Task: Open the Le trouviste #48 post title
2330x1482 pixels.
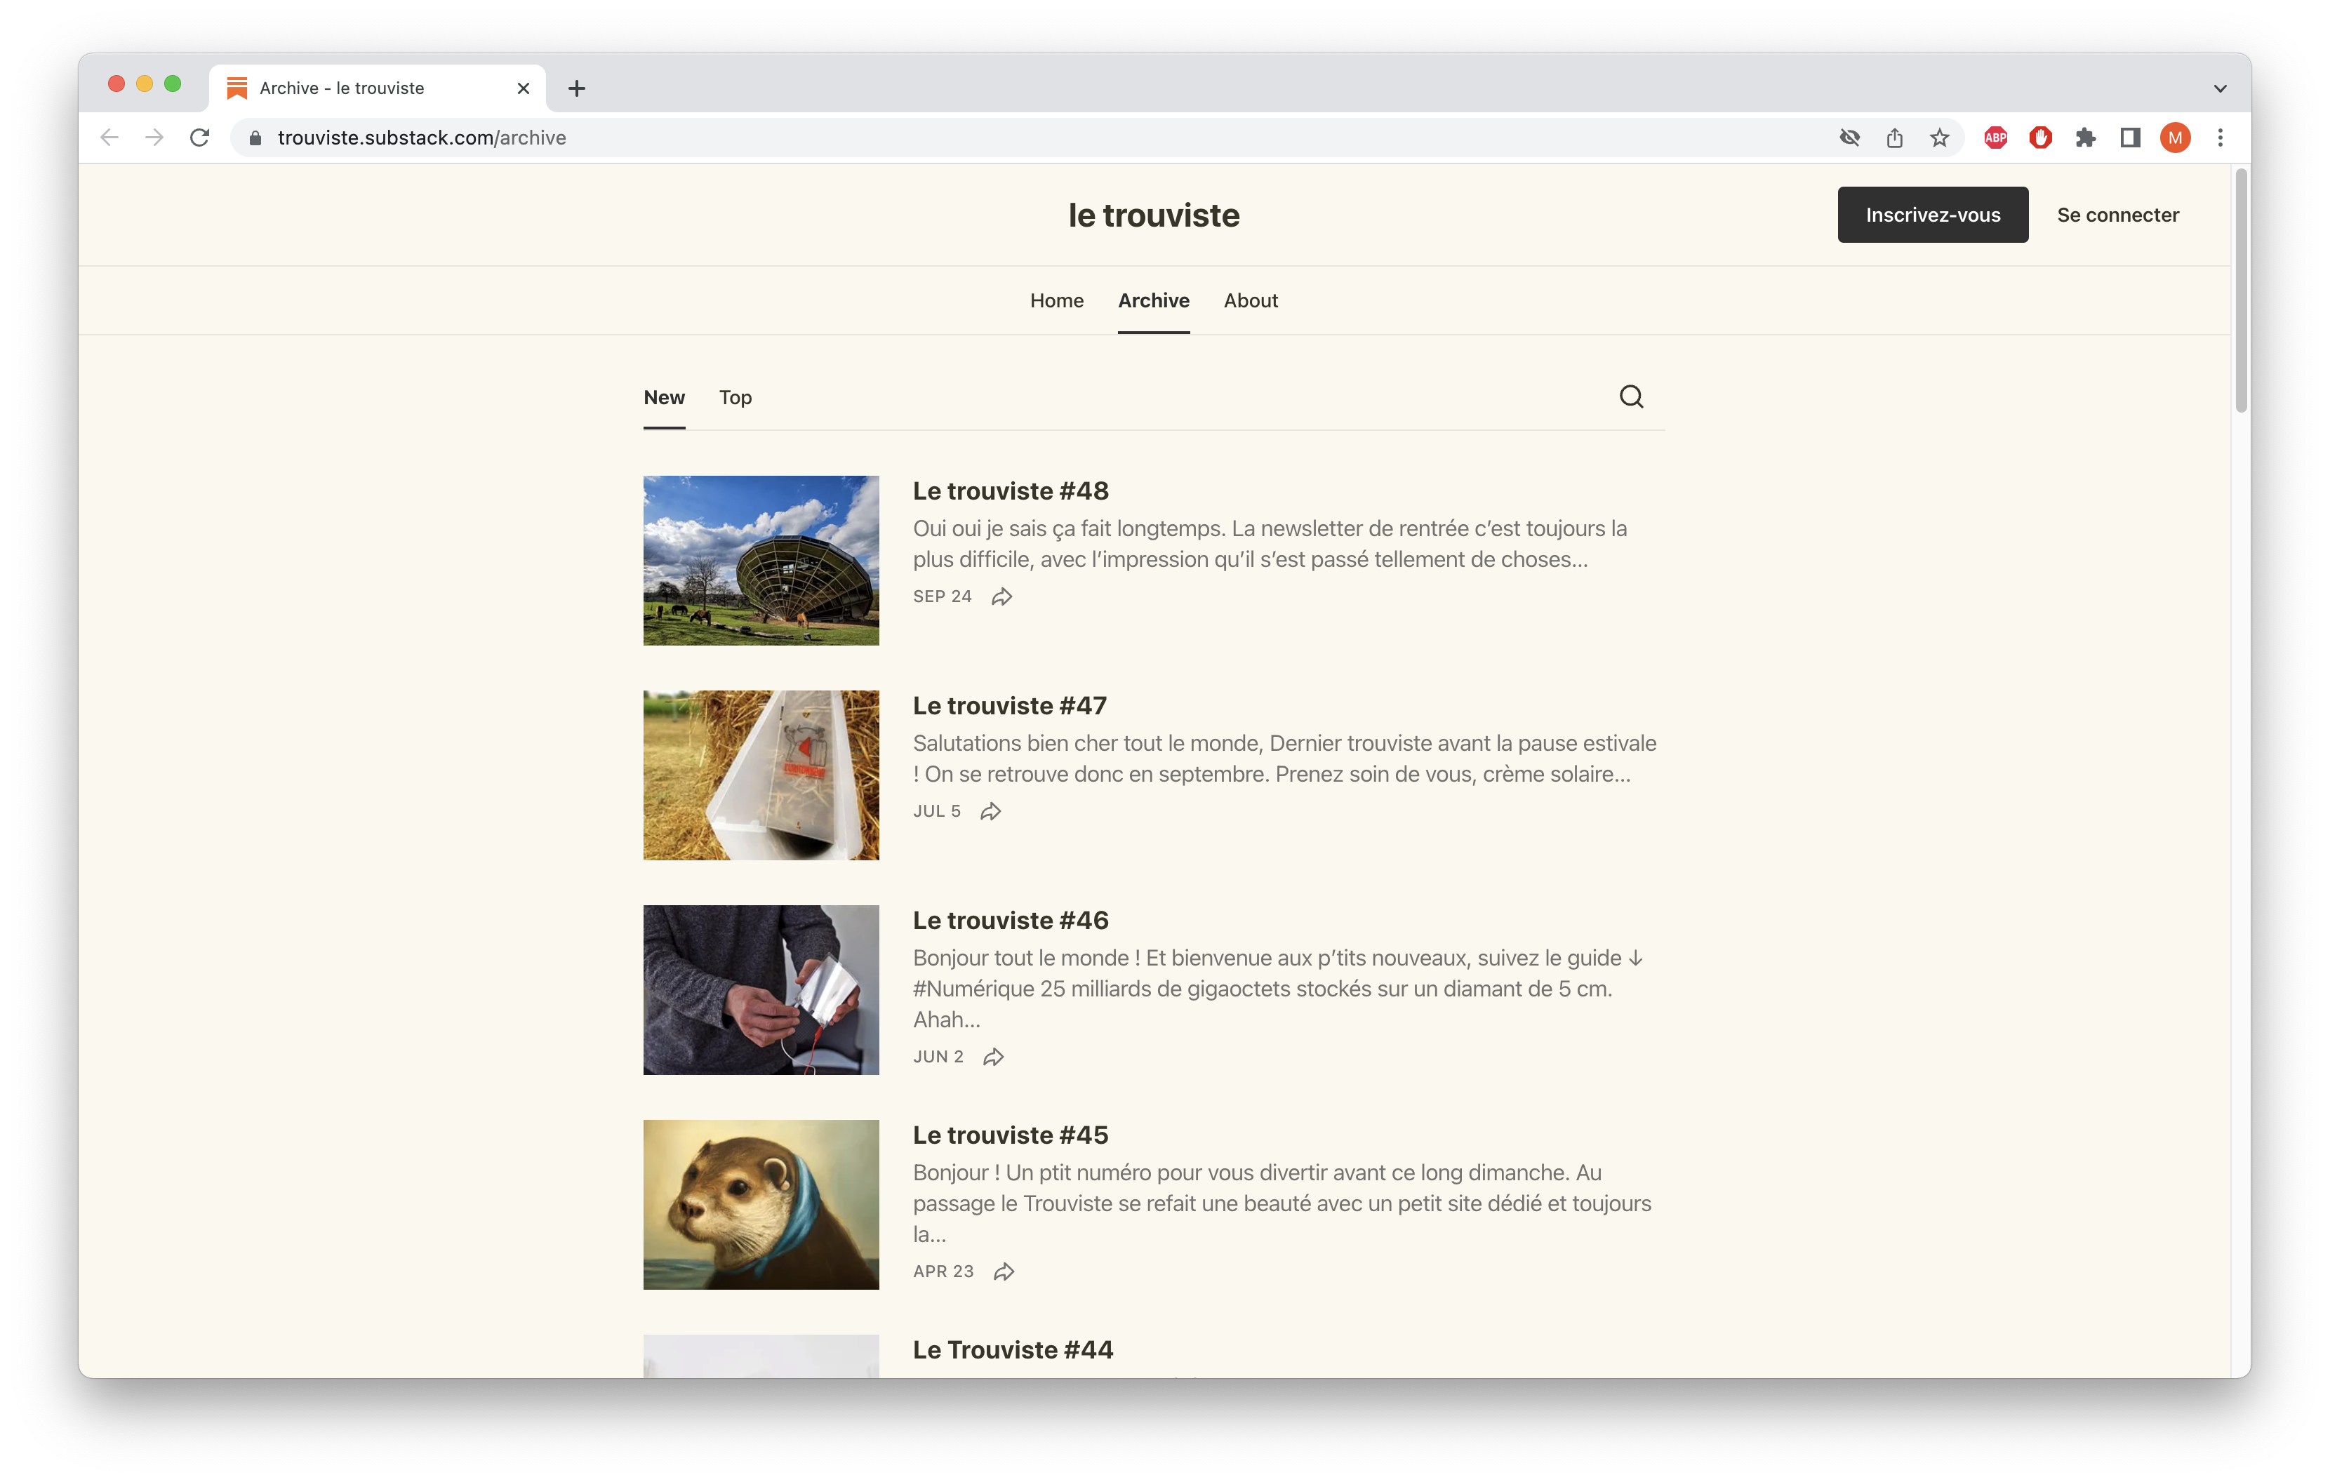Action: [1010, 490]
